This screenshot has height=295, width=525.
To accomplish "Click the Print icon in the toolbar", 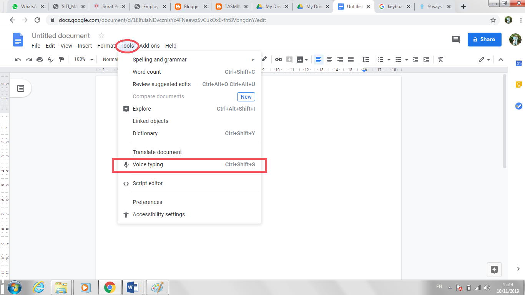I will [x=40, y=59].
